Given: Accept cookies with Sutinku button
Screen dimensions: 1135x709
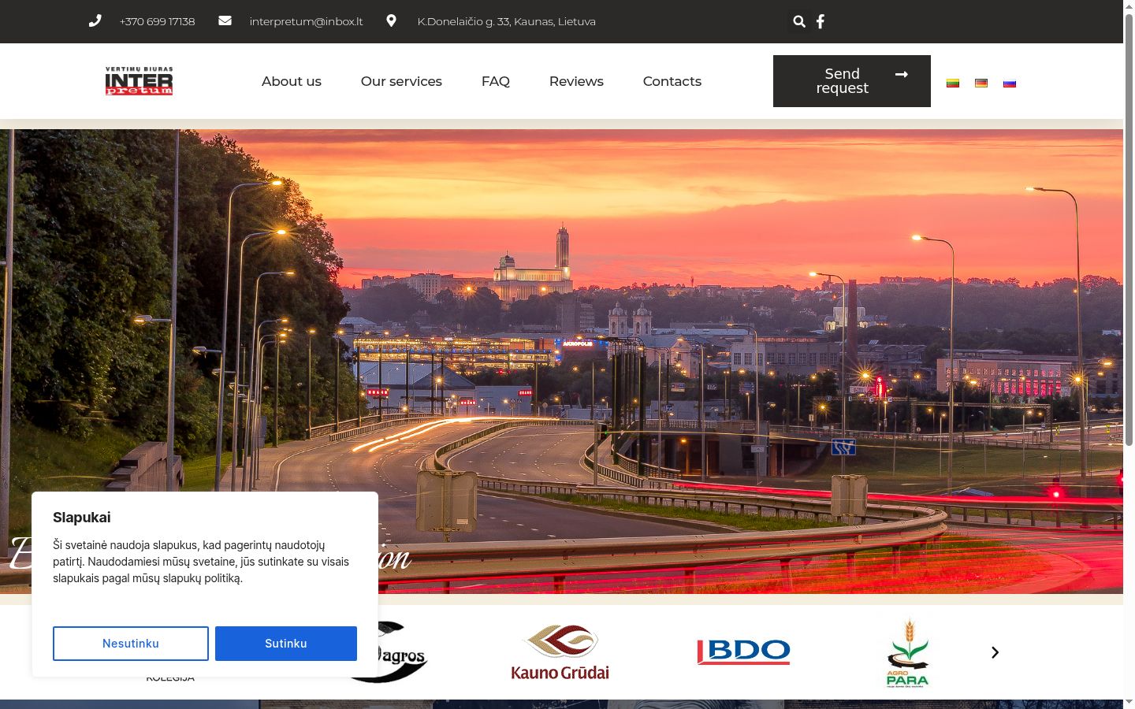Looking at the screenshot, I should coord(286,644).
